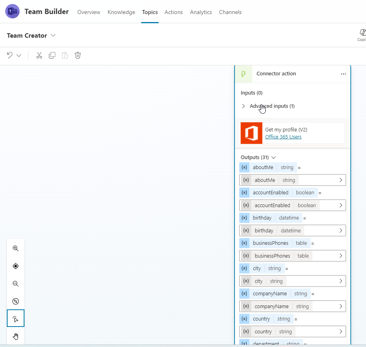
Task: Open the Team Creator topic dropdown
Action: pyautogui.click(x=53, y=35)
